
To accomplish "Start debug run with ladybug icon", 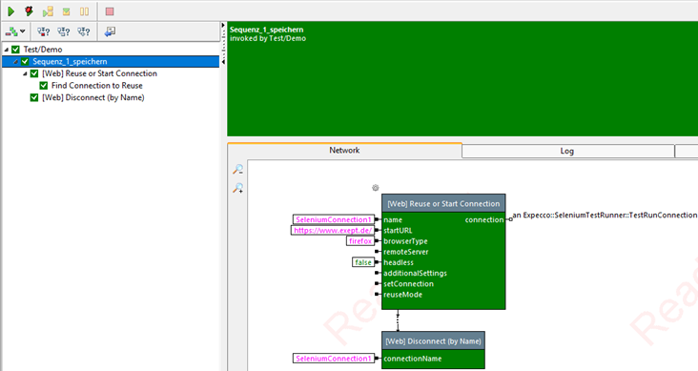I will [29, 11].
